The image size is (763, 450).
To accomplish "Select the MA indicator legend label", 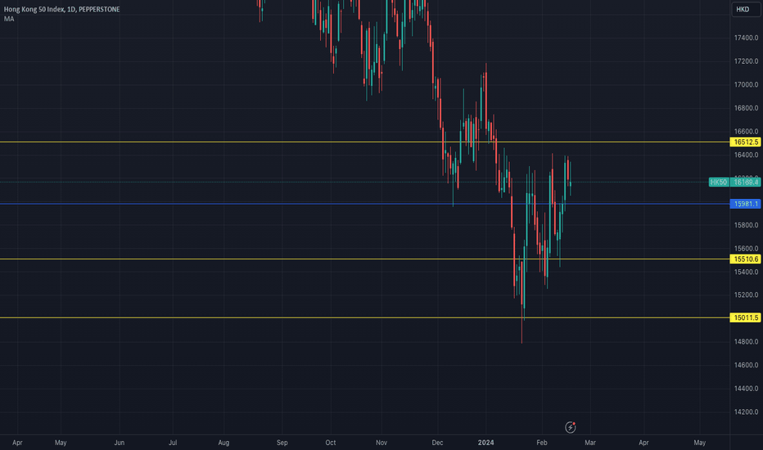I will point(9,19).
